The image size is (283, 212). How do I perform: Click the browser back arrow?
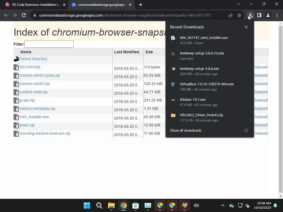[x=6, y=15]
